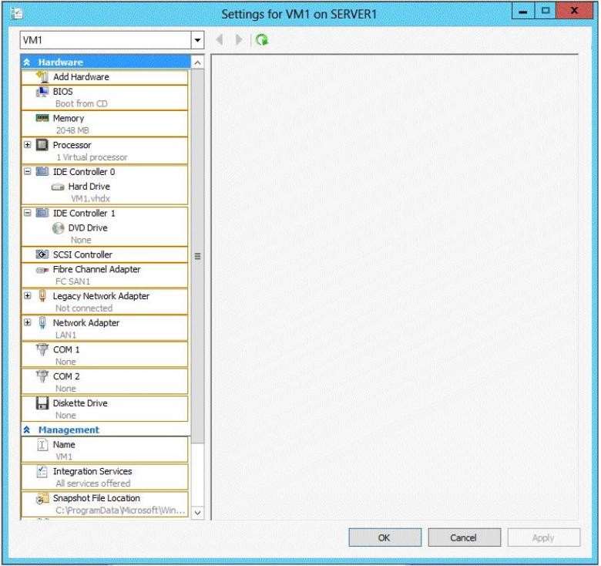
Task: Click the Memory chip icon
Action: pos(42,118)
